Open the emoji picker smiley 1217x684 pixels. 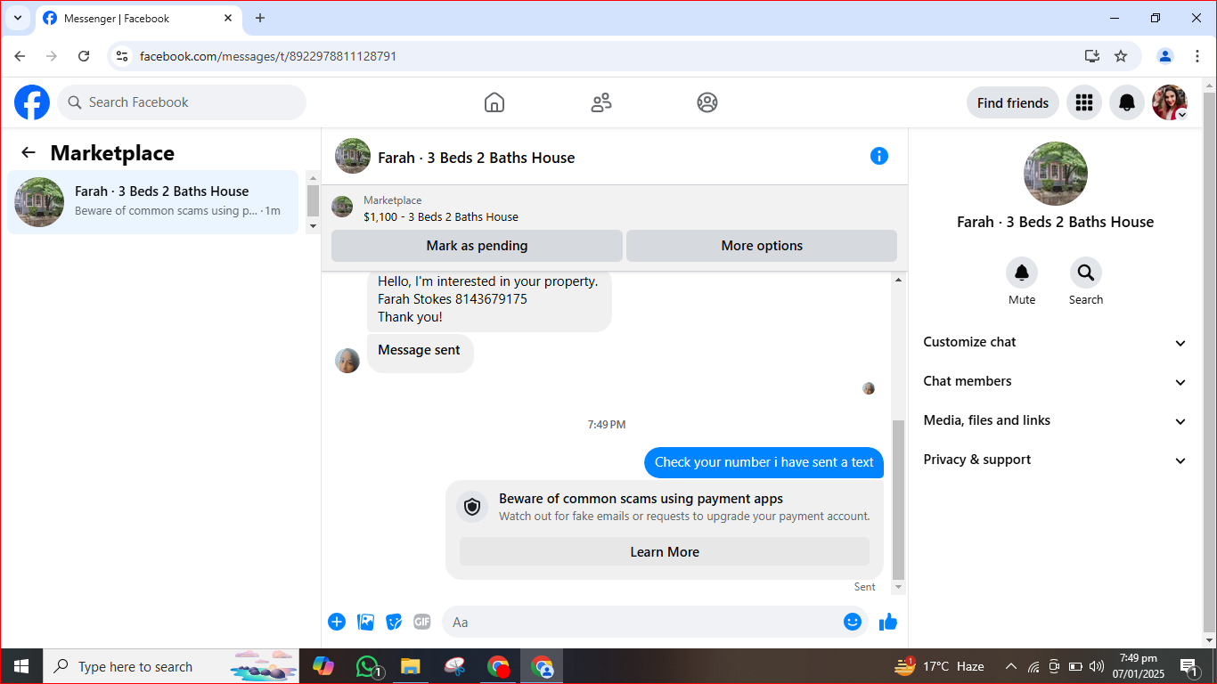click(853, 622)
